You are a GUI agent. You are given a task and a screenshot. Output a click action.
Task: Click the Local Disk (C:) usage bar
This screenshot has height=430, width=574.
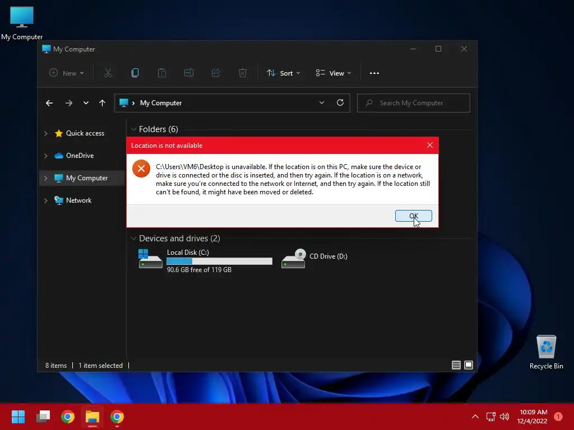[x=219, y=261]
